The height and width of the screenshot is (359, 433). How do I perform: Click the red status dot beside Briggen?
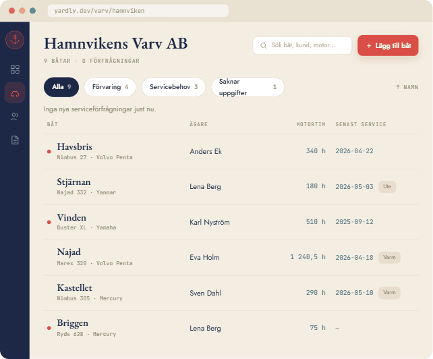(x=49, y=328)
